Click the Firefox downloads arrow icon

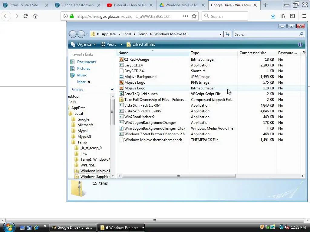tap(273, 16)
